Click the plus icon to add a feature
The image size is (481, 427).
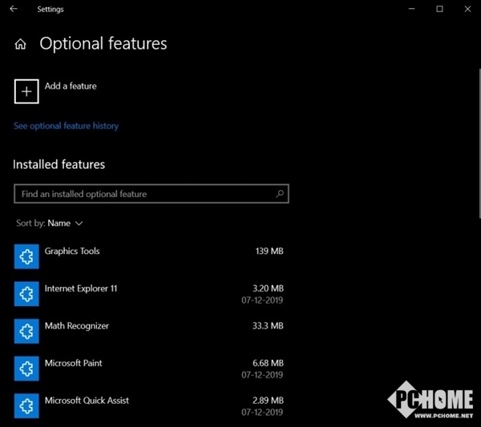26,91
